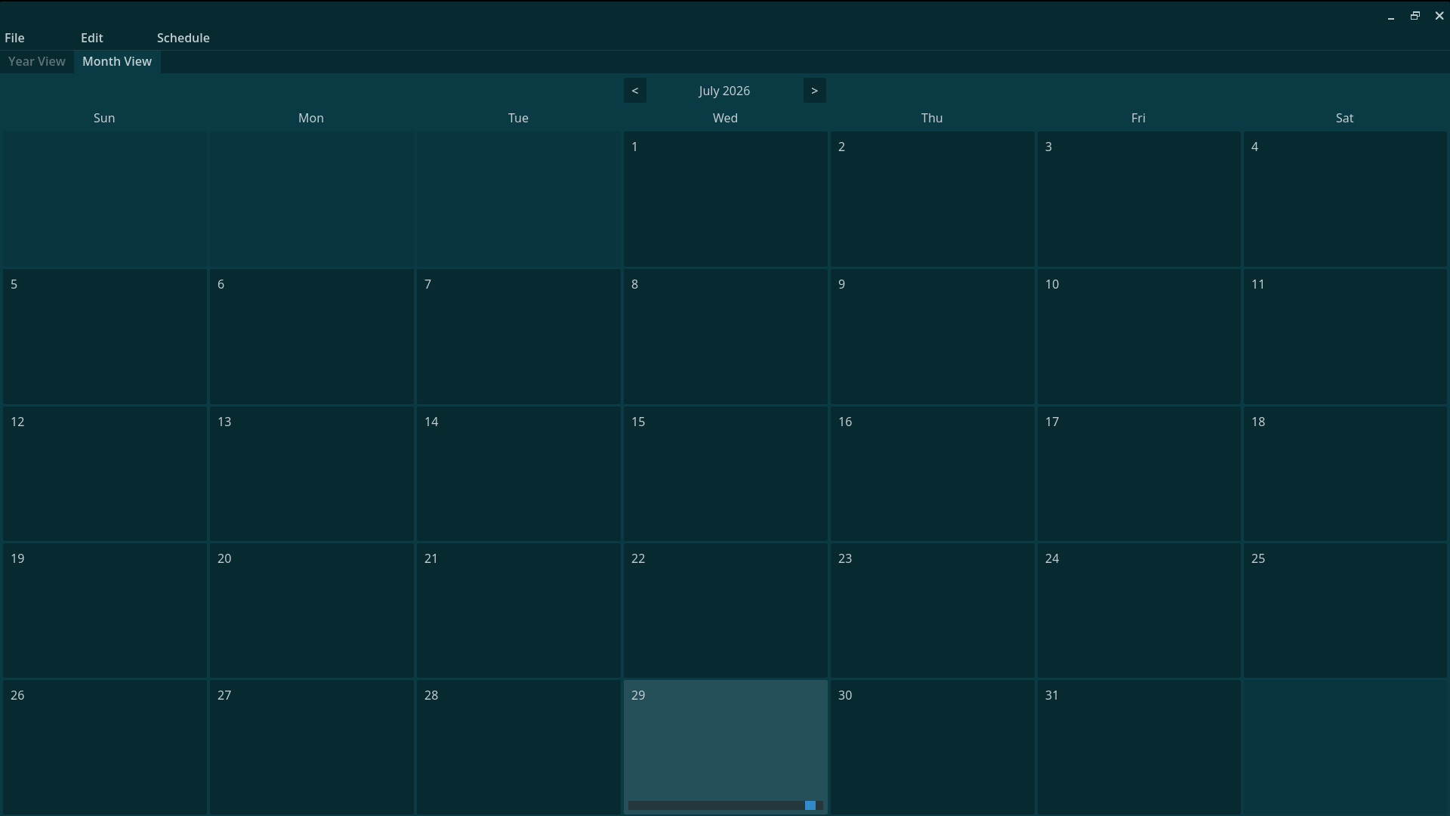This screenshot has width=1450, height=816.
Task: Minimize the calendar window
Action: [x=1391, y=16]
